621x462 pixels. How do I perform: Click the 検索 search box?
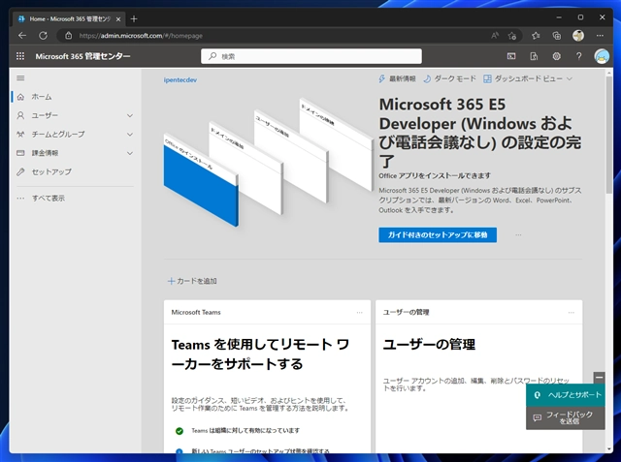(311, 56)
